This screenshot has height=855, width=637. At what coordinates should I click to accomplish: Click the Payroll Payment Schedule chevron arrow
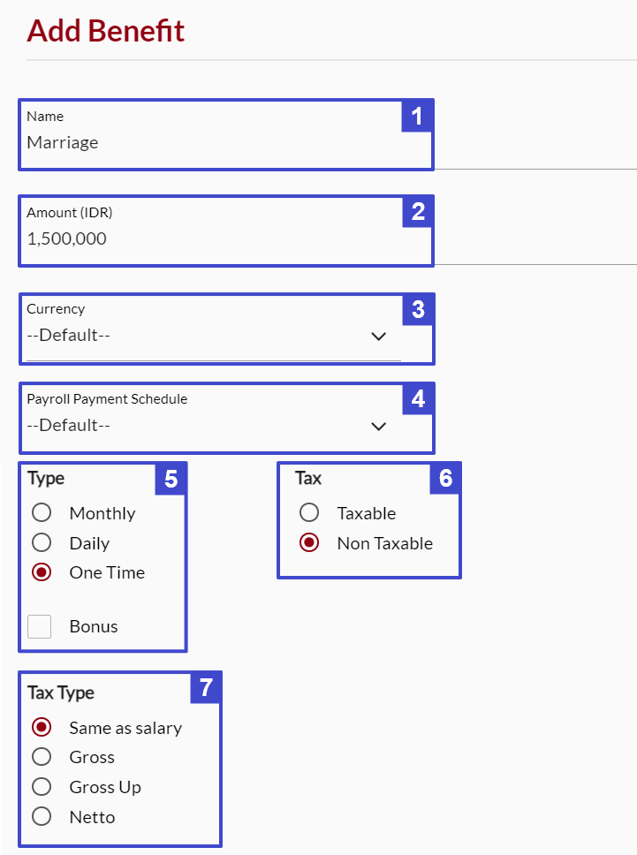tap(378, 427)
